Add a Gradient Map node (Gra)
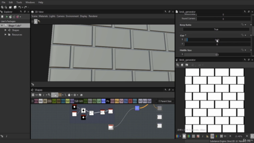 (85, 101)
